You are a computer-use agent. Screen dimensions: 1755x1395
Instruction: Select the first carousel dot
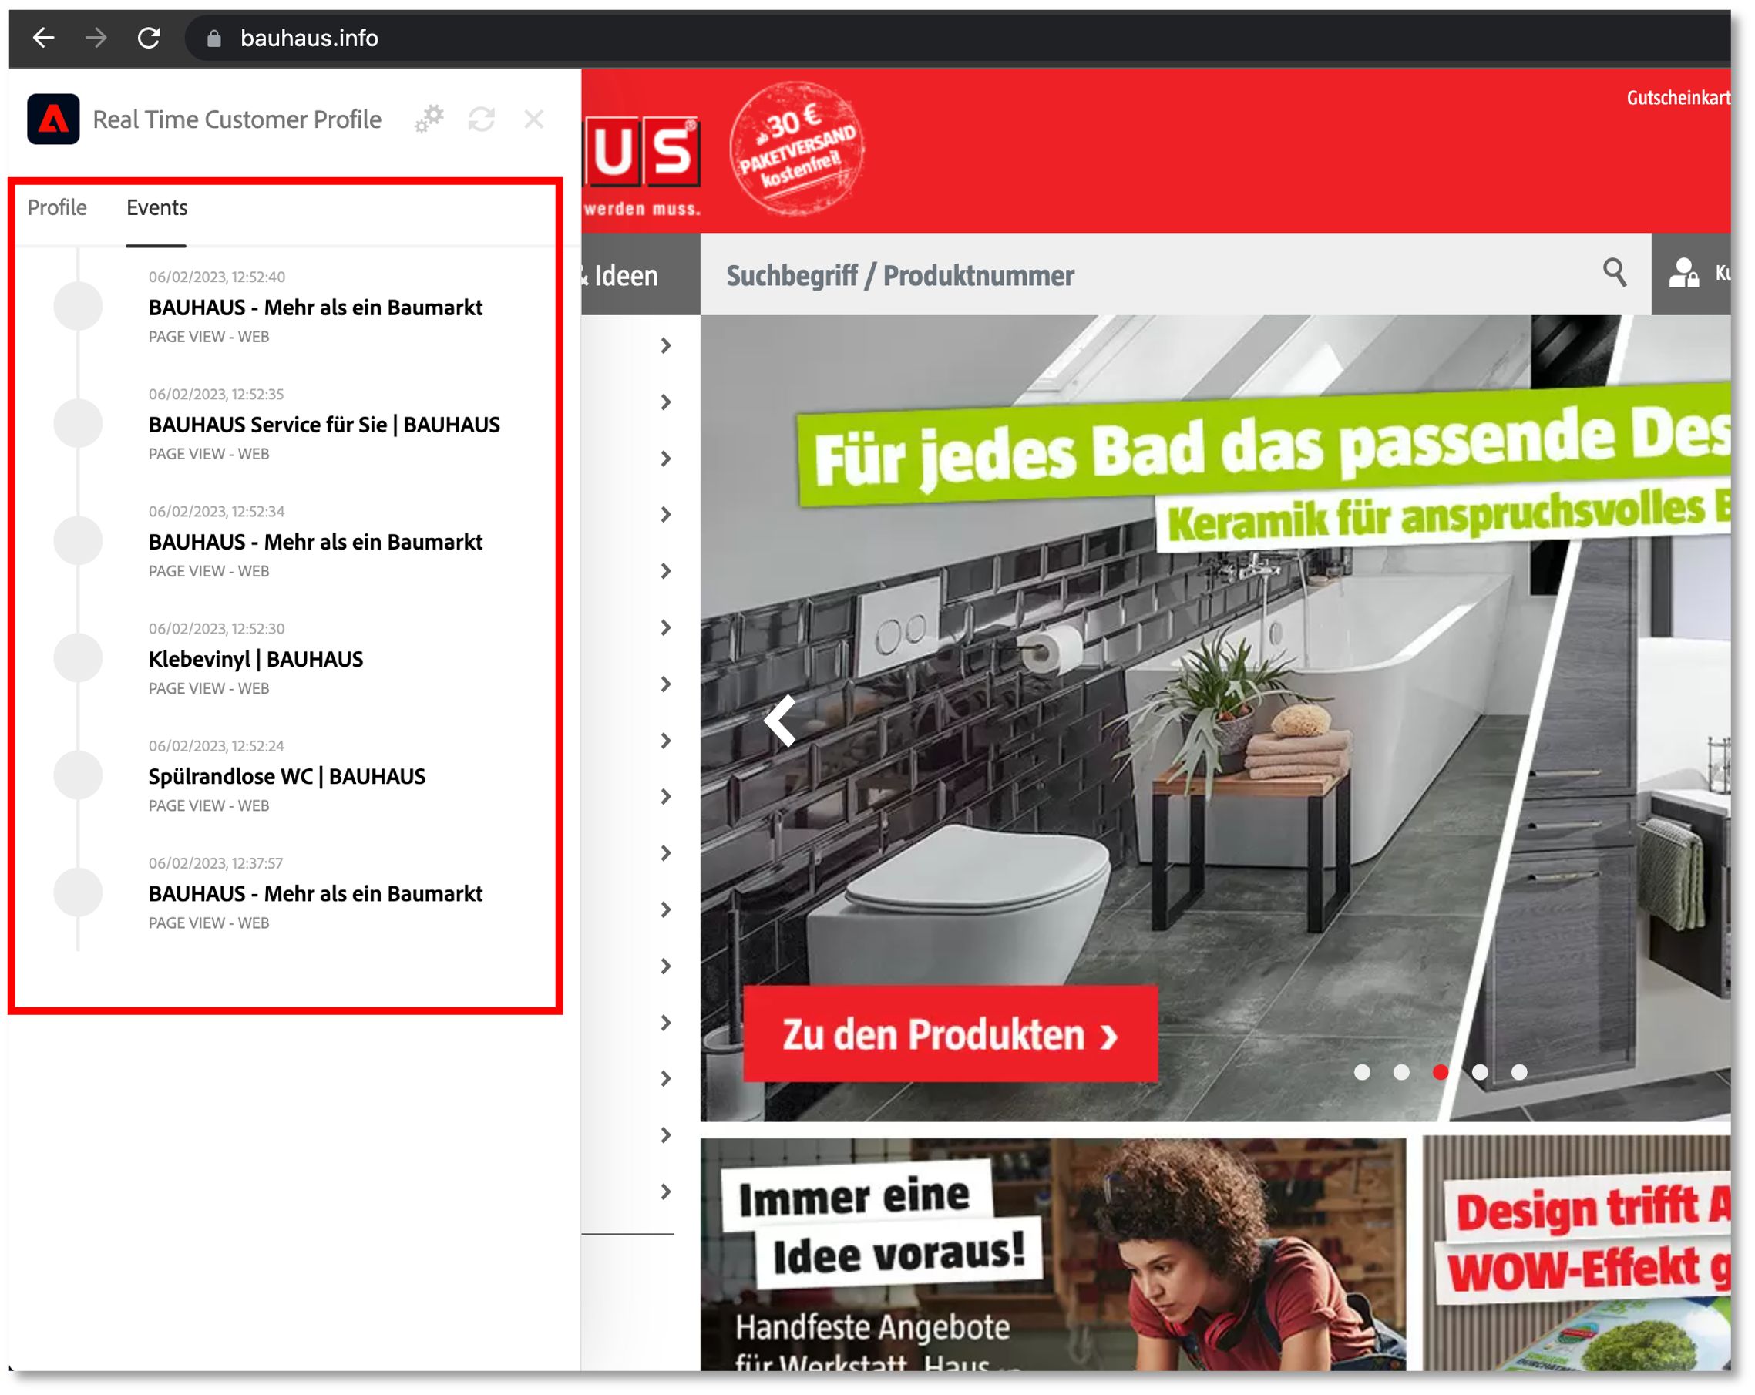(1362, 1072)
